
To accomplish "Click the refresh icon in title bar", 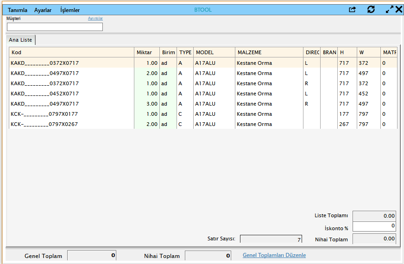I will (x=371, y=10).
